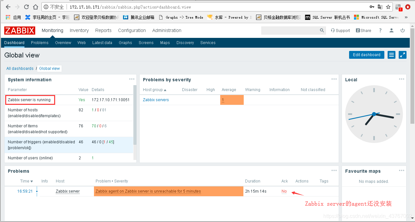This screenshot has width=415, height=222.
Task: Open the Zabbix server host link in Problems
Action: pyautogui.click(x=68, y=191)
